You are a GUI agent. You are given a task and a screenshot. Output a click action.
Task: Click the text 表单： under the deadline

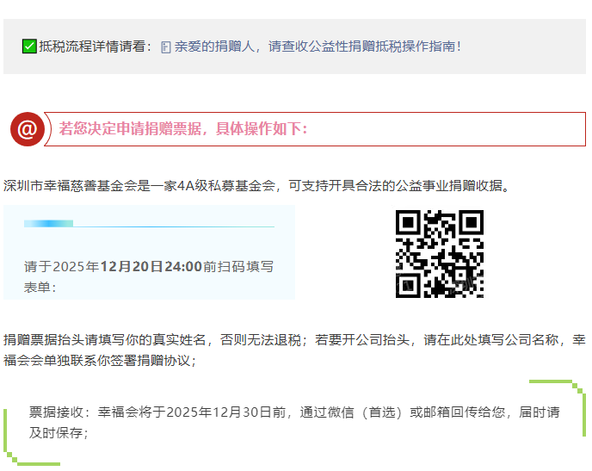pyautogui.click(x=40, y=287)
